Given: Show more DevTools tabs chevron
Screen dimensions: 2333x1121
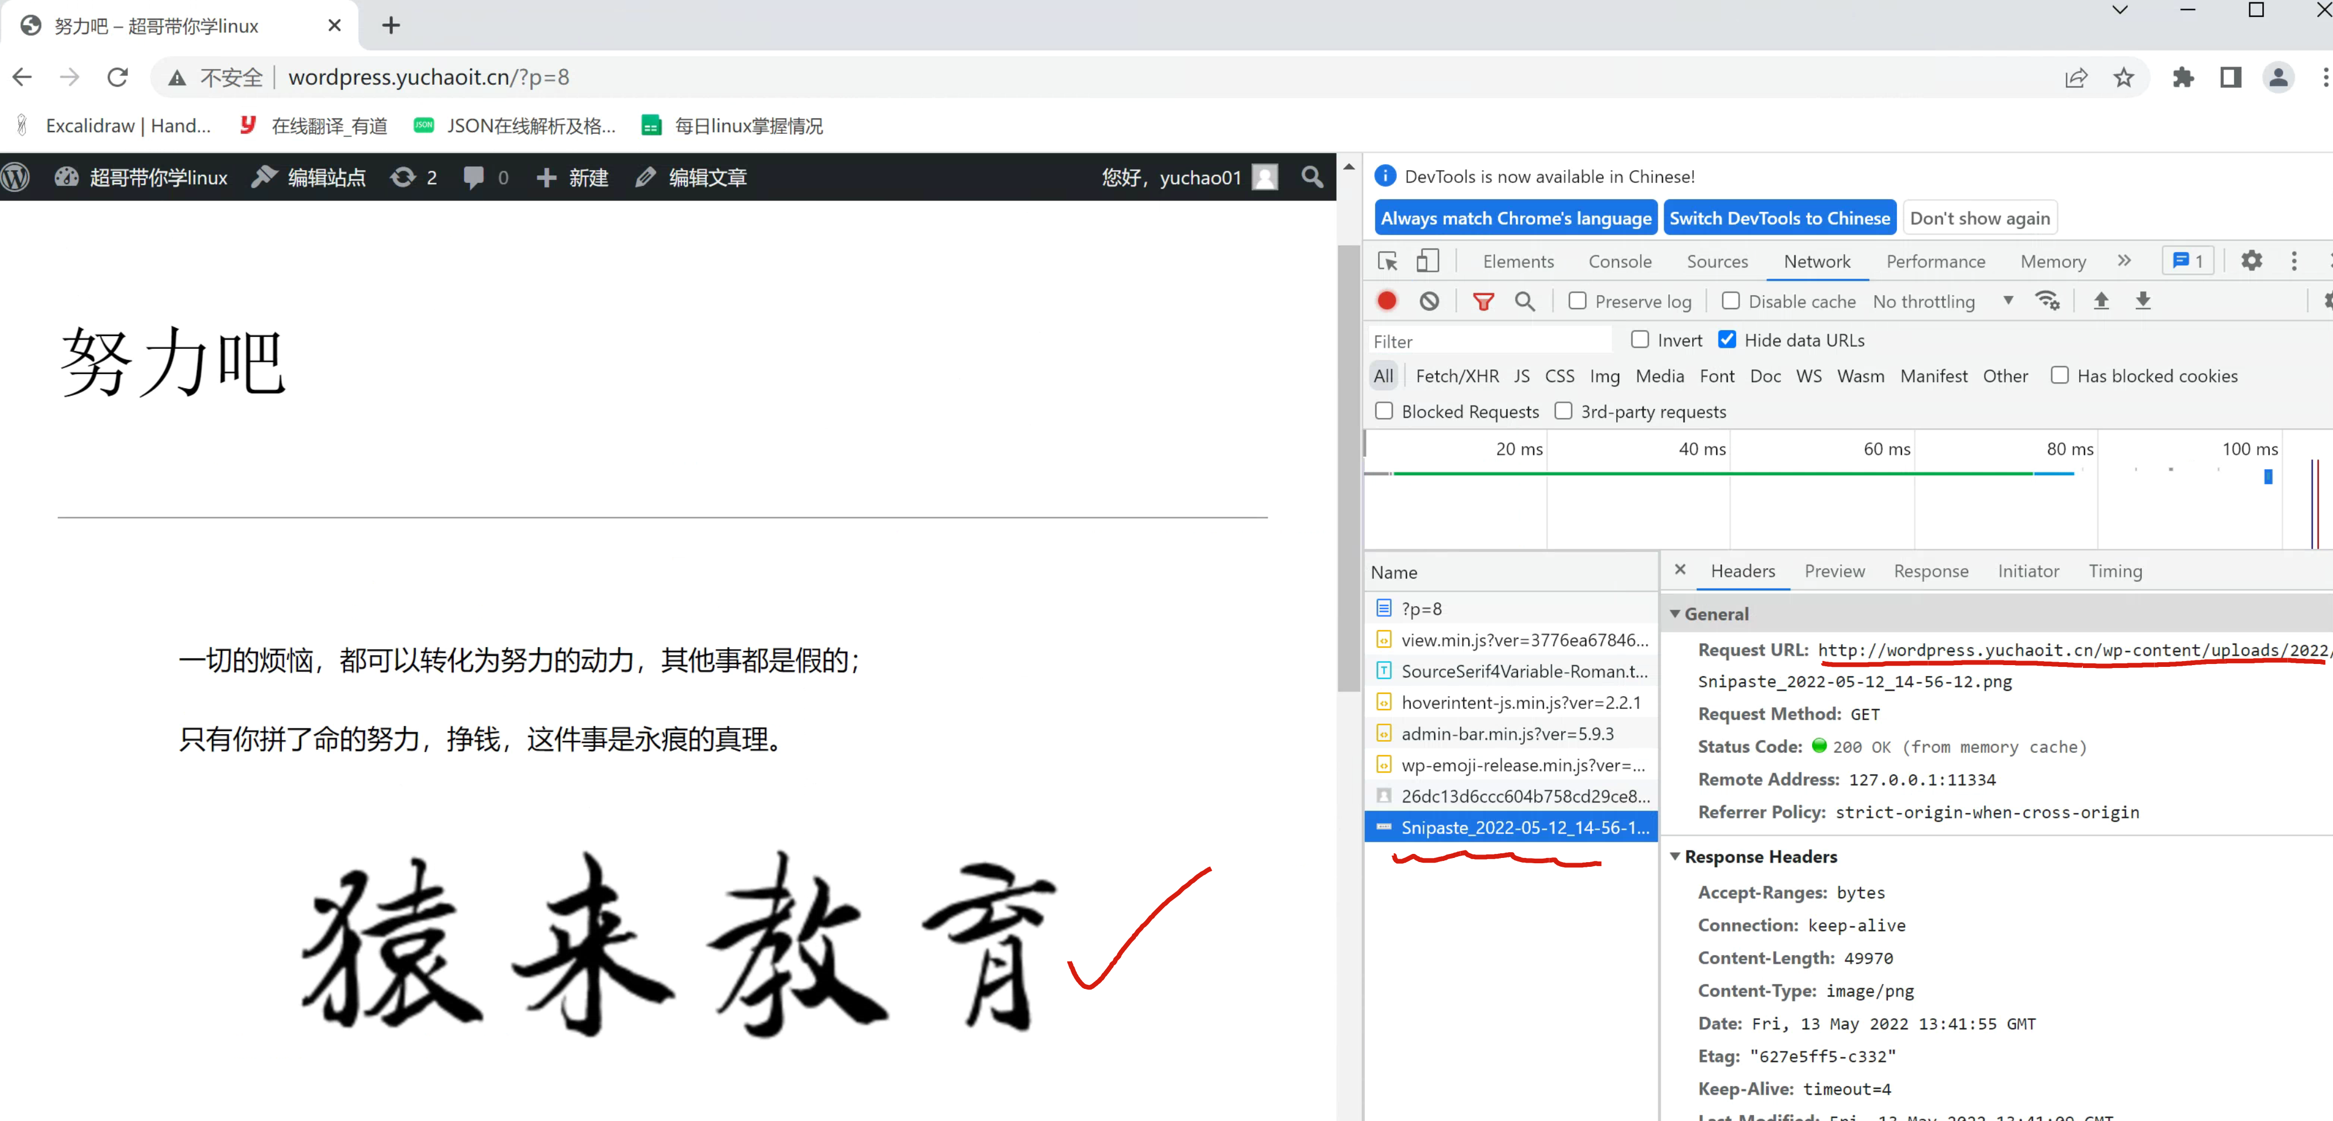Looking at the screenshot, I should (x=2124, y=261).
